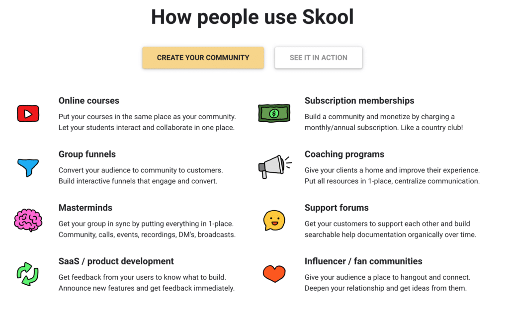
Task: Click the How people use Skool title
Action: (x=252, y=17)
